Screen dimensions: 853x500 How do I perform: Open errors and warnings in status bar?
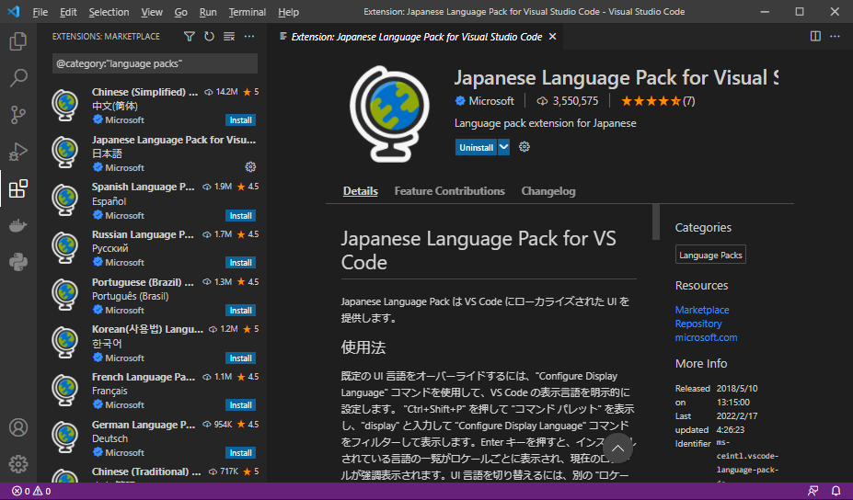pos(31,492)
